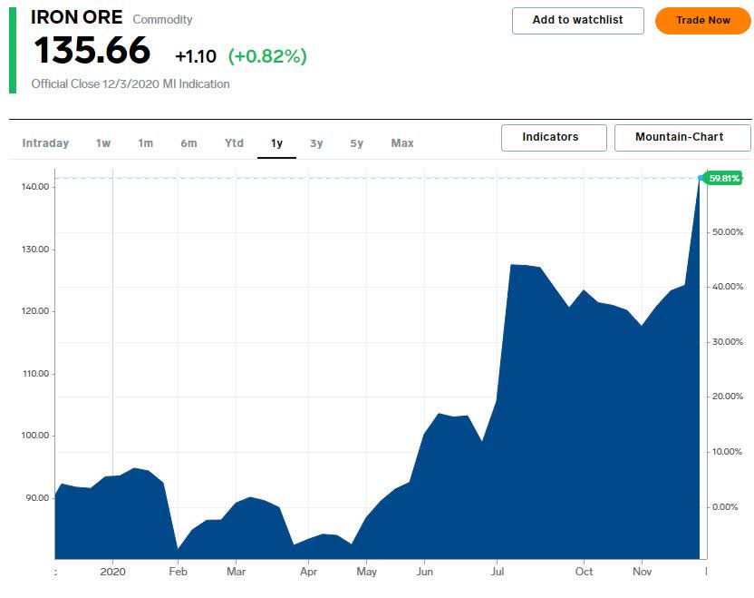
Task: Click the IRON ORE title
Action: [75, 17]
